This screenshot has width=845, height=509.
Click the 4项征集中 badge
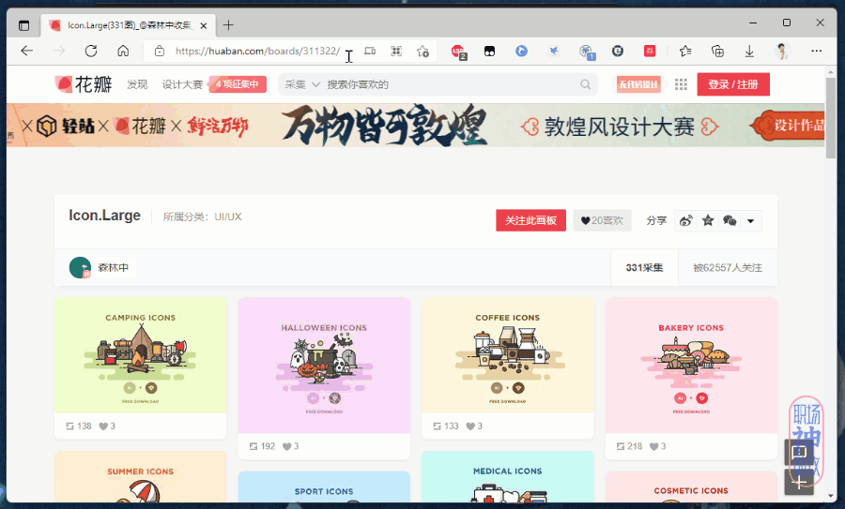click(238, 84)
